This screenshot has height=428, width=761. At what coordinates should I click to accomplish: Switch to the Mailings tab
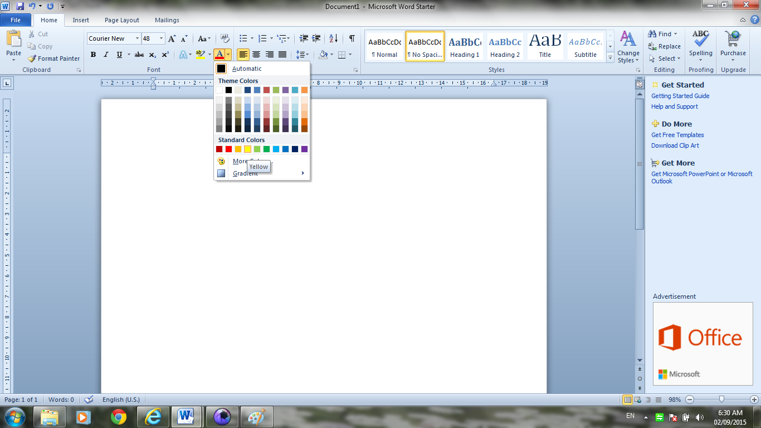coord(167,20)
